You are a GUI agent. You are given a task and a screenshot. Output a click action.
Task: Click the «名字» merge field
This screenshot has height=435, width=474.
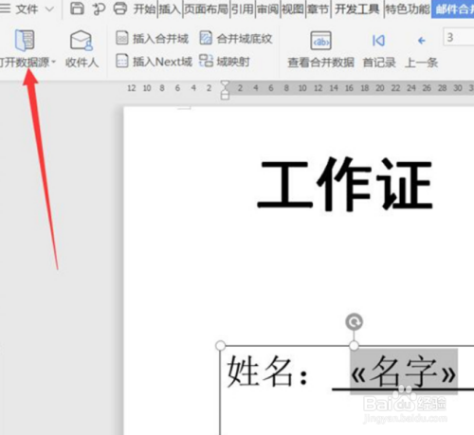(x=404, y=372)
